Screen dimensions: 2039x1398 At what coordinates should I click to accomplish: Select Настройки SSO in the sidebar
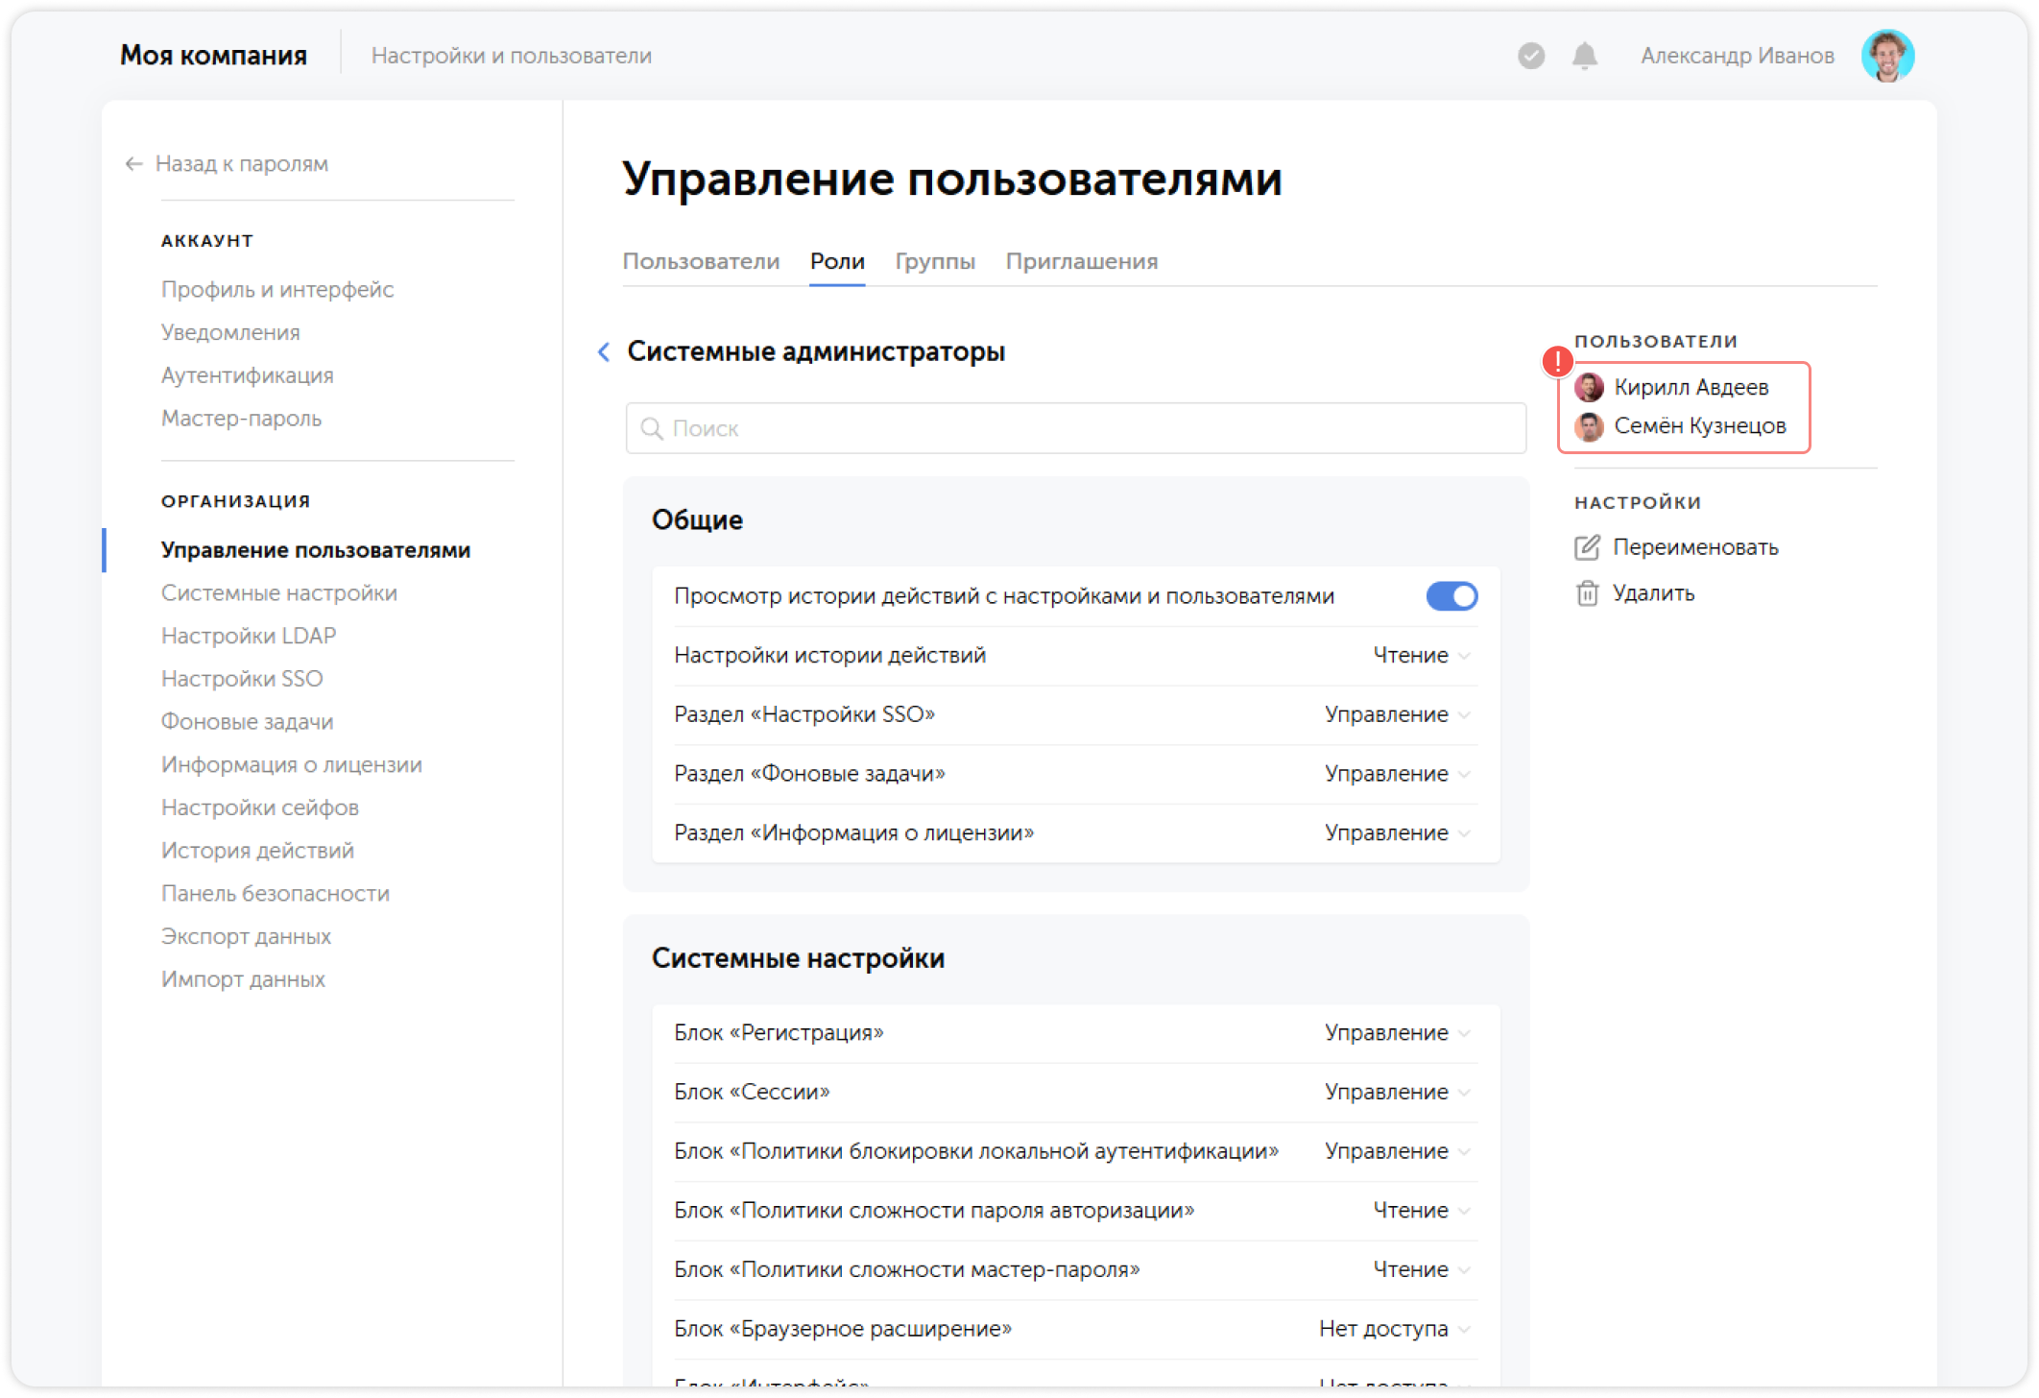[x=243, y=678]
